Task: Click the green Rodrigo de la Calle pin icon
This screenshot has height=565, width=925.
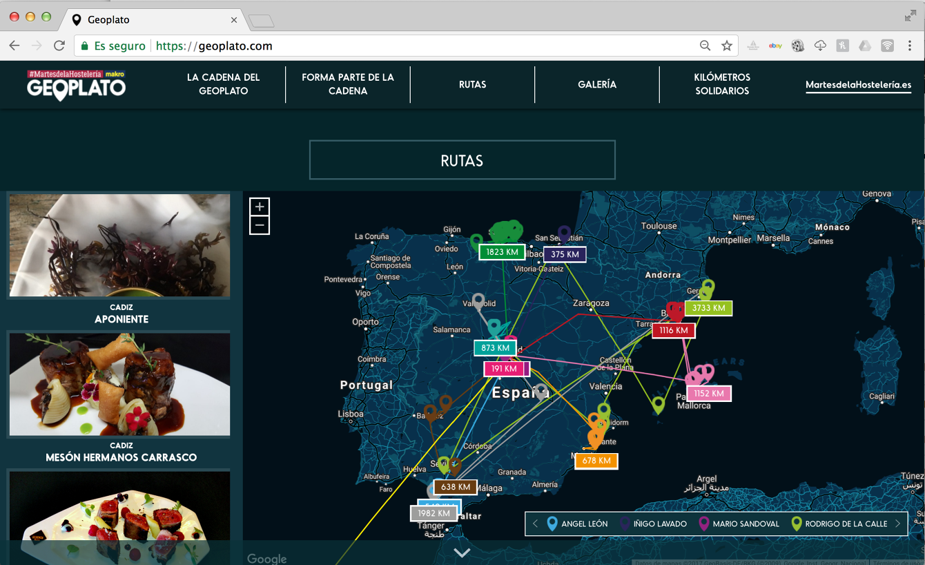Action: pyautogui.click(x=796, y=523)
